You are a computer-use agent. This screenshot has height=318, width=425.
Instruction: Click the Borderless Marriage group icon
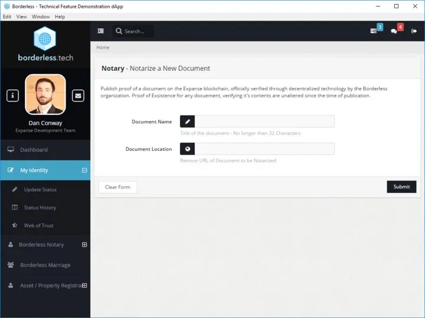[x=11, y=265]
